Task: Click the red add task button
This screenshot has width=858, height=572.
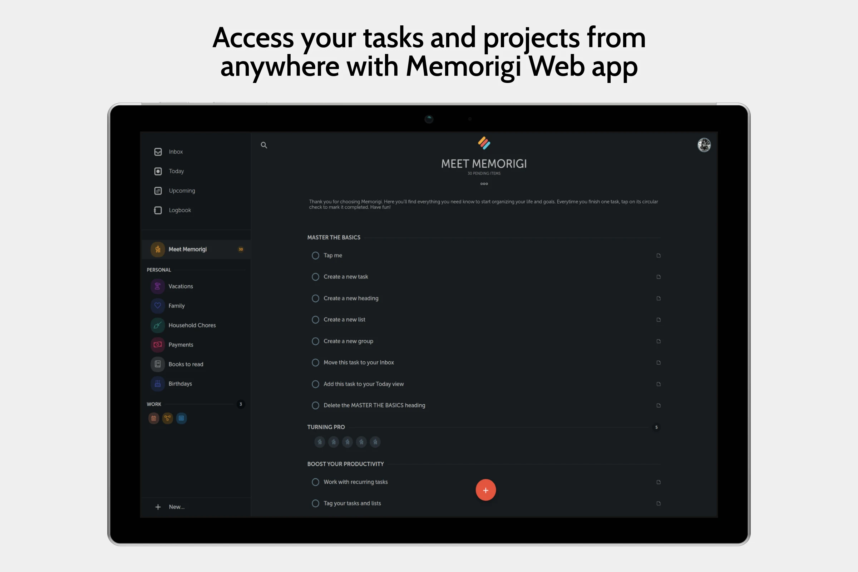Action: click(x=485, y=490)
